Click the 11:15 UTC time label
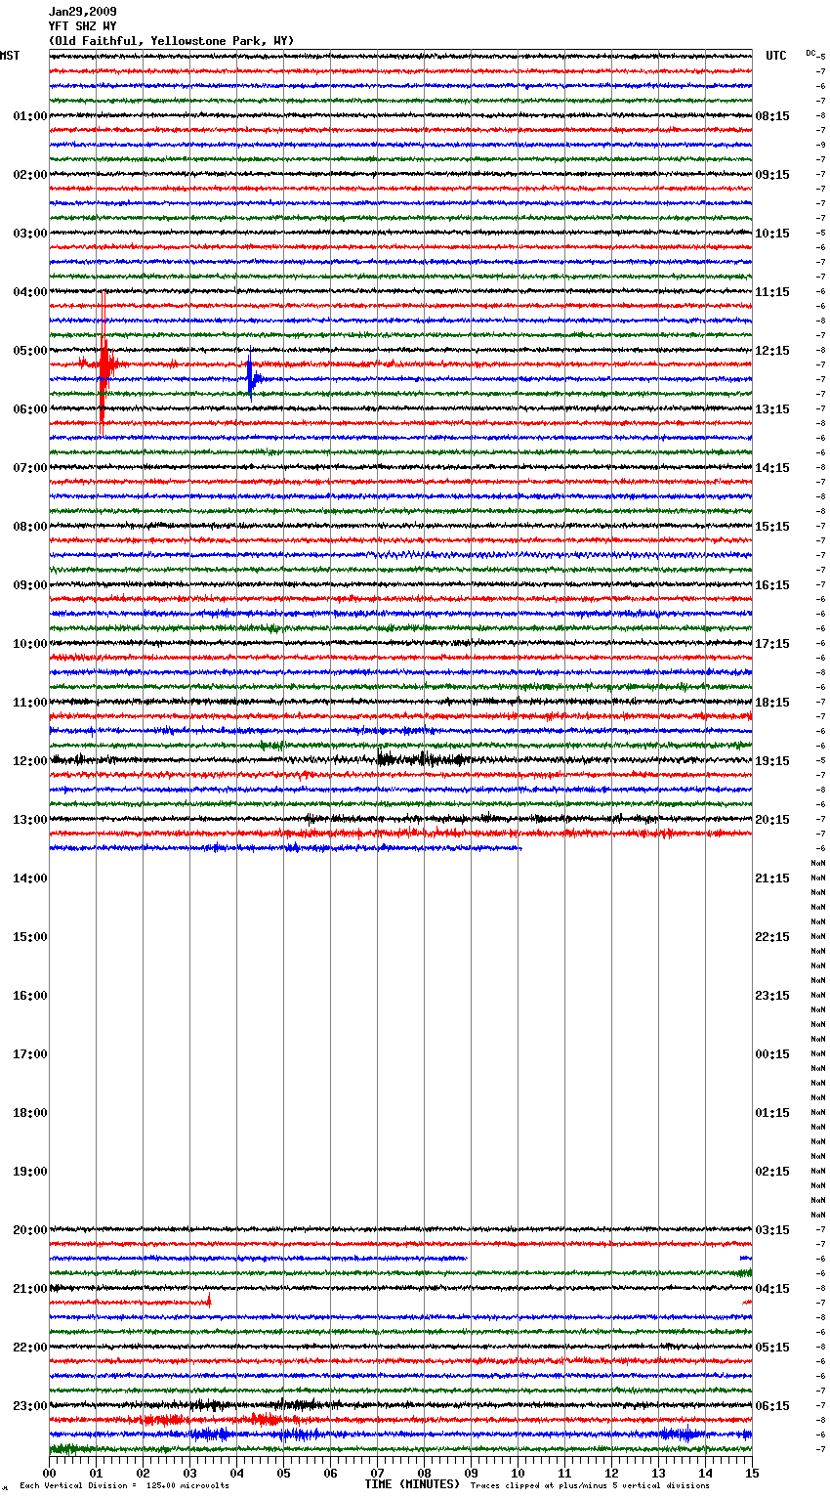830x1499 pixels. [772, 292]
